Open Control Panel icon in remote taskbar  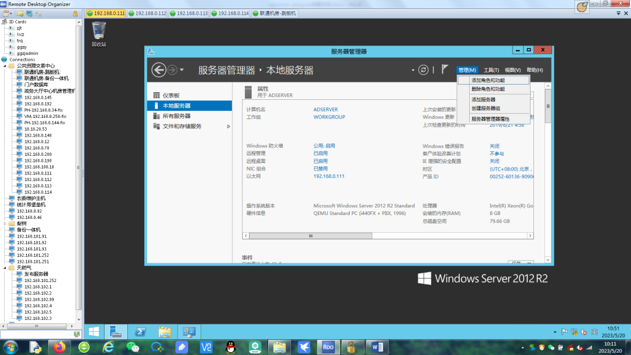tap(189, 332)
